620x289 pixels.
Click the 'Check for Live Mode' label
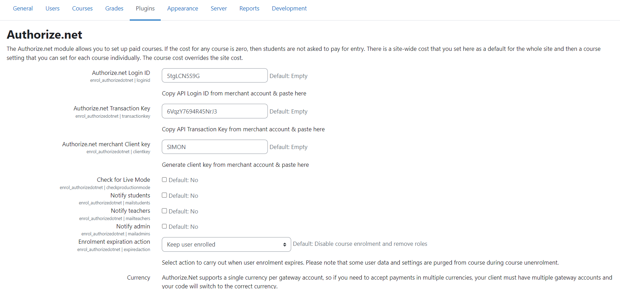(x=123, y=180)
